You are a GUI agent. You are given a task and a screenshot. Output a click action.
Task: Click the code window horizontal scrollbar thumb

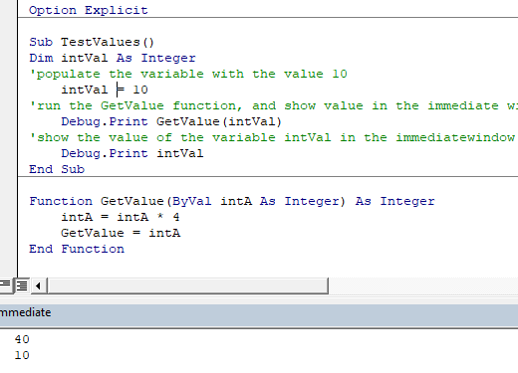click(188, 285)
